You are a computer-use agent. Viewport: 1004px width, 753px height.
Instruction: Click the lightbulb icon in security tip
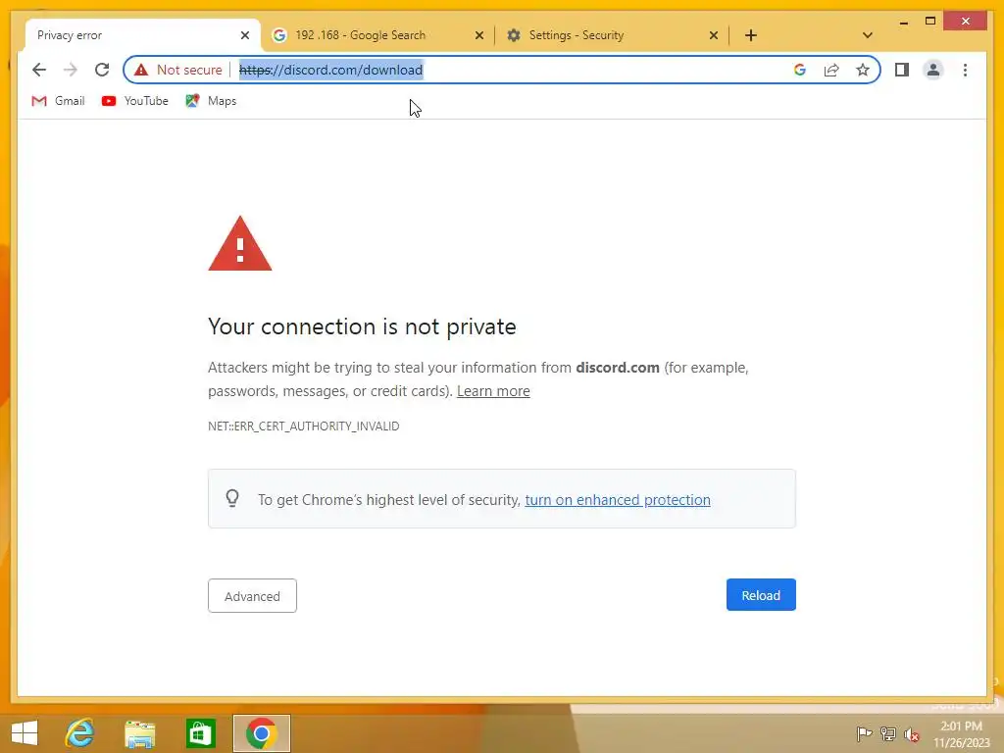[x=232, y=498]
